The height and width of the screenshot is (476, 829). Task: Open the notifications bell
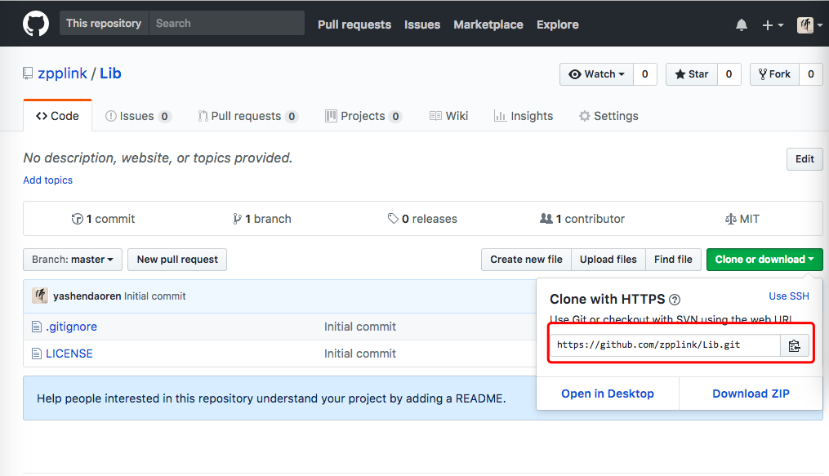(741, 25)
